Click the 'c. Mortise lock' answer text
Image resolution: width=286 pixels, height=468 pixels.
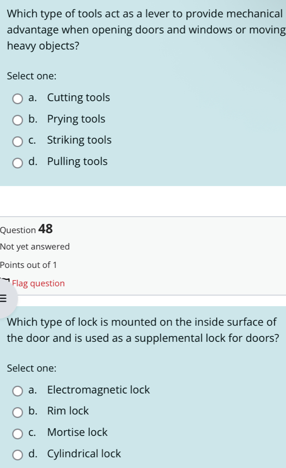[x=68, y=432]
